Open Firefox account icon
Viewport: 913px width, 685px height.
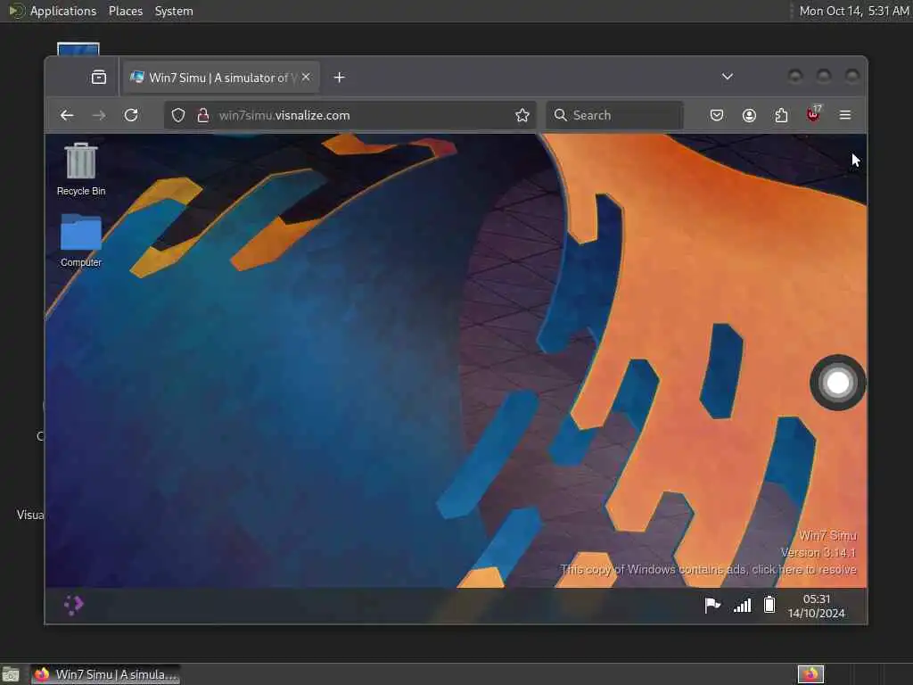tap(749, 115)
